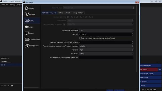Close the Настройки dialog
Screen dimensions: 162x91
click(137, 2)
